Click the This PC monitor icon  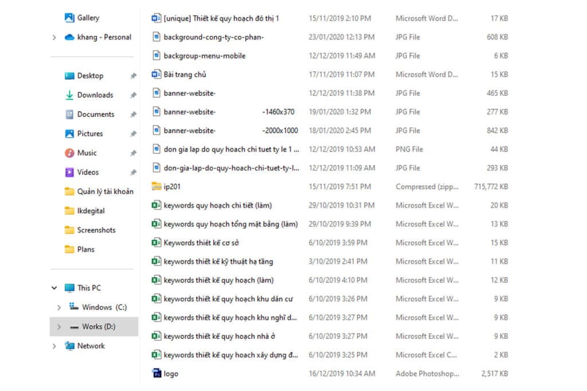69,288
